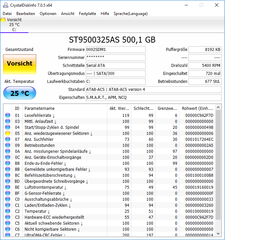Open the Optionen menu
This screenshot has height=240, width=273.
pos(48,14)
